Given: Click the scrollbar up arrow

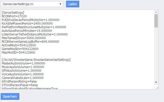Looking at the screenshot, I should coord(156,12).
